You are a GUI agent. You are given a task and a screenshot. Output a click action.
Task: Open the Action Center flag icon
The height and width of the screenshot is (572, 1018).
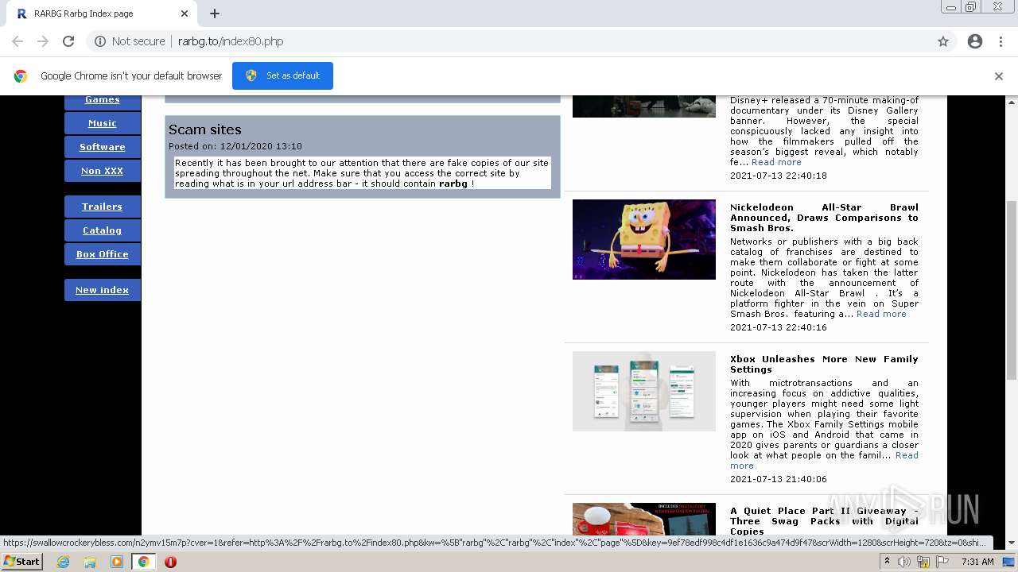coord(942,562)
